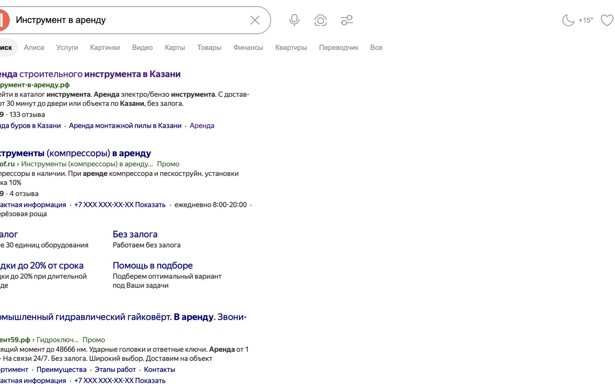
Task: Click the 'Работаем без залога' description text
Action: [x=146, y=245]
